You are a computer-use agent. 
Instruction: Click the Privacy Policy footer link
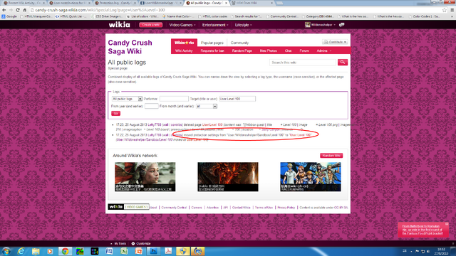tap(286, 208)
